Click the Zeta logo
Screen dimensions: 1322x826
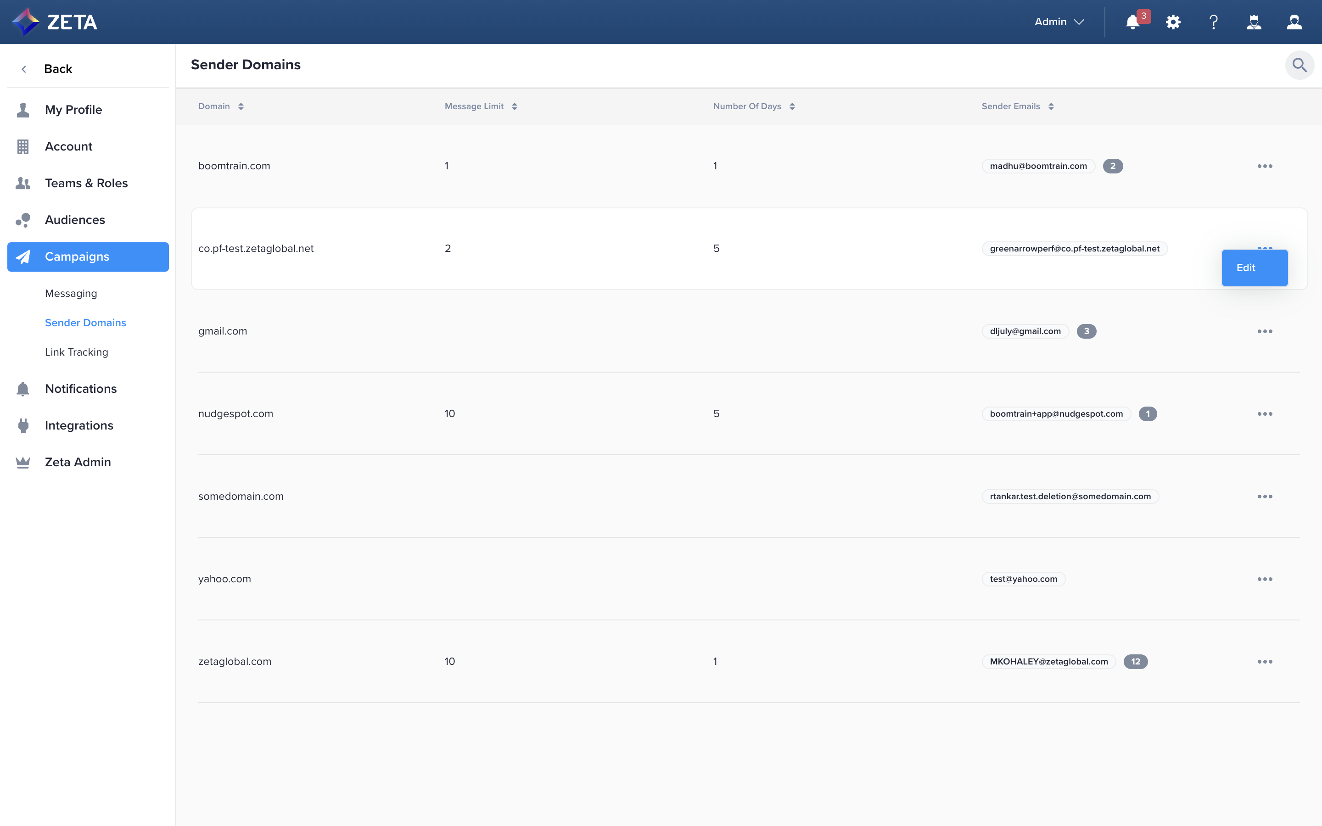point(55,22)
